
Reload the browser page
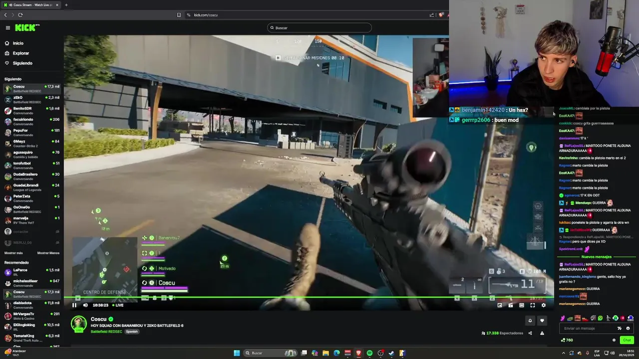click(20, 15)
